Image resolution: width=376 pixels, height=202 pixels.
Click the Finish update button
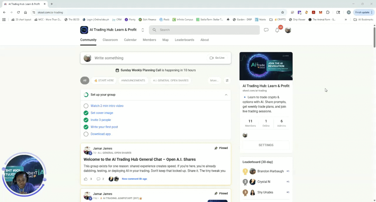pyautogui.click(x=364, y=12)
